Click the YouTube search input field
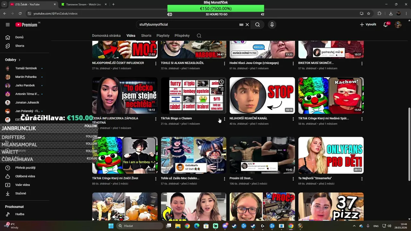This screenshot has height=231, width=411. pyautogui.click(x=188, y=24)
